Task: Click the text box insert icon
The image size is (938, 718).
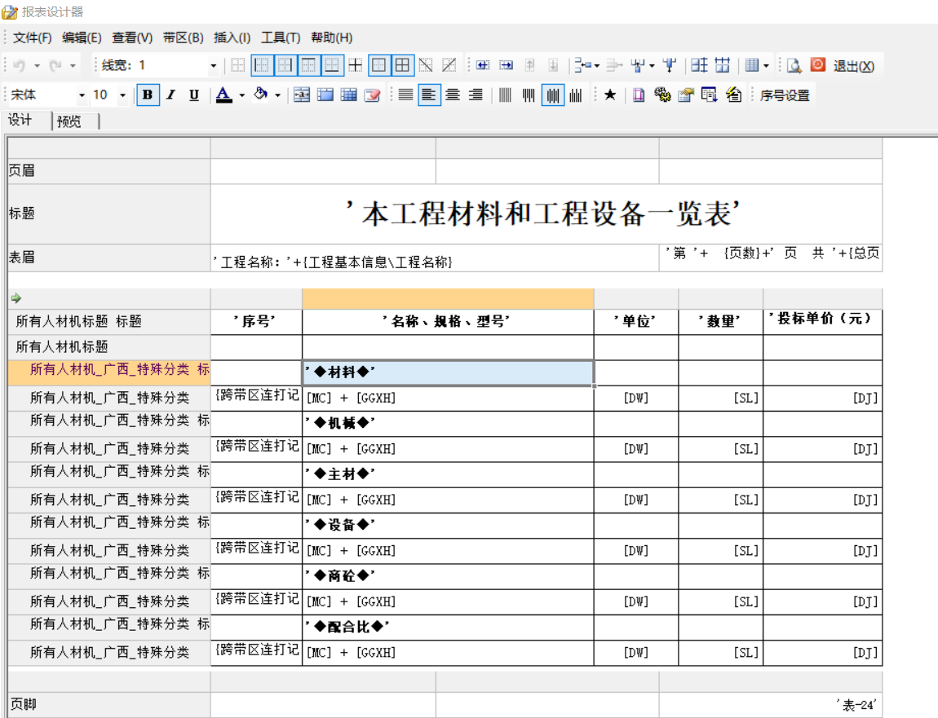Action: click(x=302, y=95)
